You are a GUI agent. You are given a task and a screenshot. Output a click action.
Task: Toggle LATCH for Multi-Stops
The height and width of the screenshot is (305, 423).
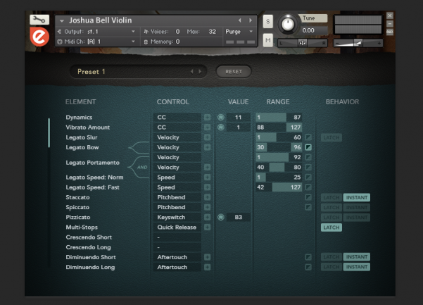click(332, 228)
